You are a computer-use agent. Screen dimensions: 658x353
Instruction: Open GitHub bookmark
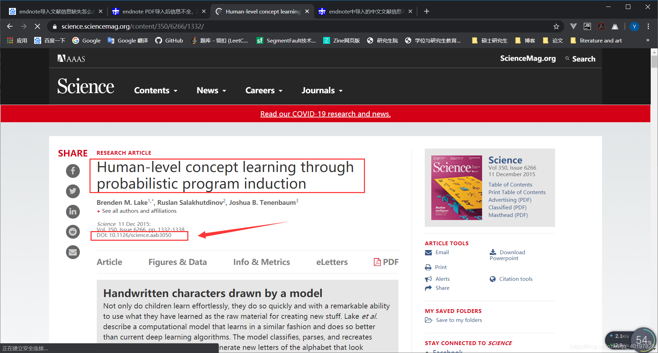169,41
